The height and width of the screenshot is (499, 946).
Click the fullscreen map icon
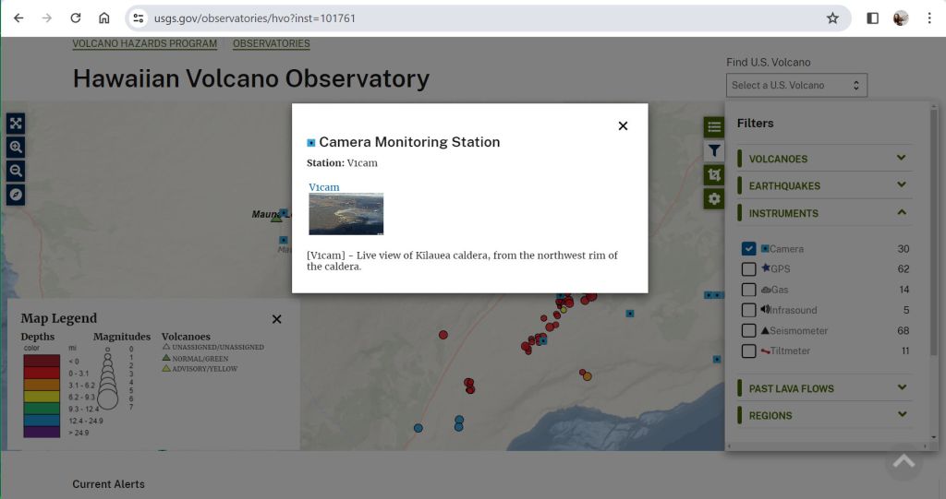[x=16, y=124]
